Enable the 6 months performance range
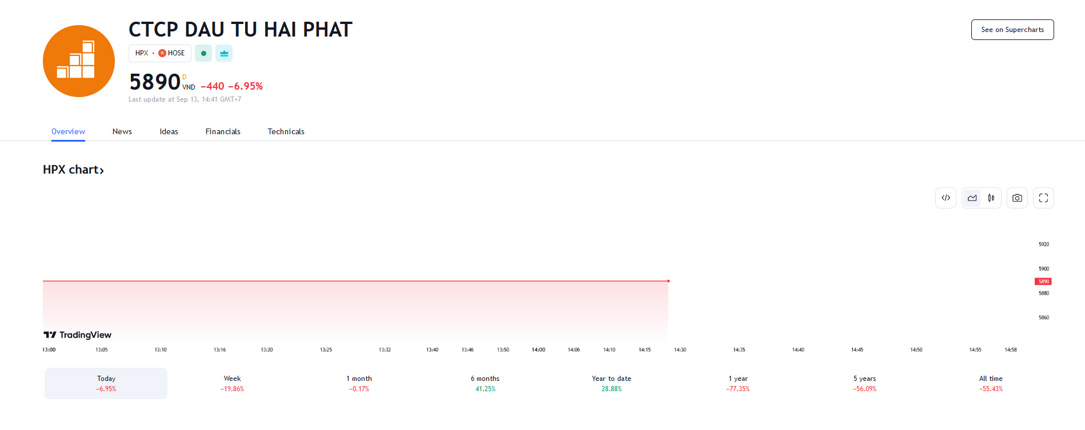Viewport: 1085px width, 430px height. 485,383
